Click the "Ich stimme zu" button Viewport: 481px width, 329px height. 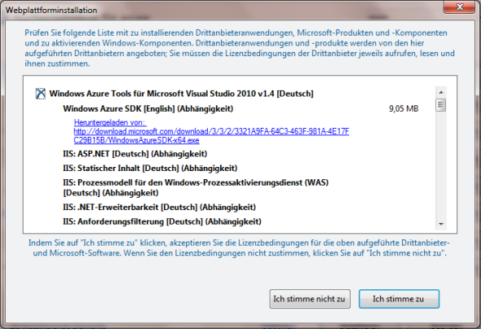click(399, 299)
